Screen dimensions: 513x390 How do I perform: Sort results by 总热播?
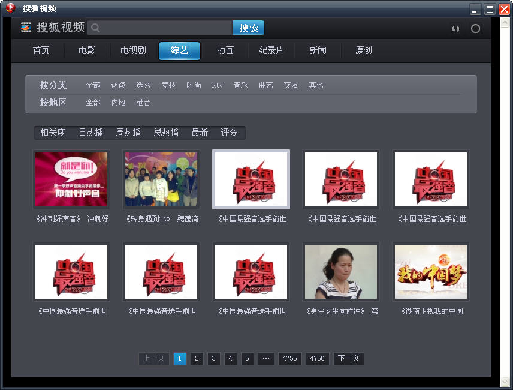pos(167,133)
